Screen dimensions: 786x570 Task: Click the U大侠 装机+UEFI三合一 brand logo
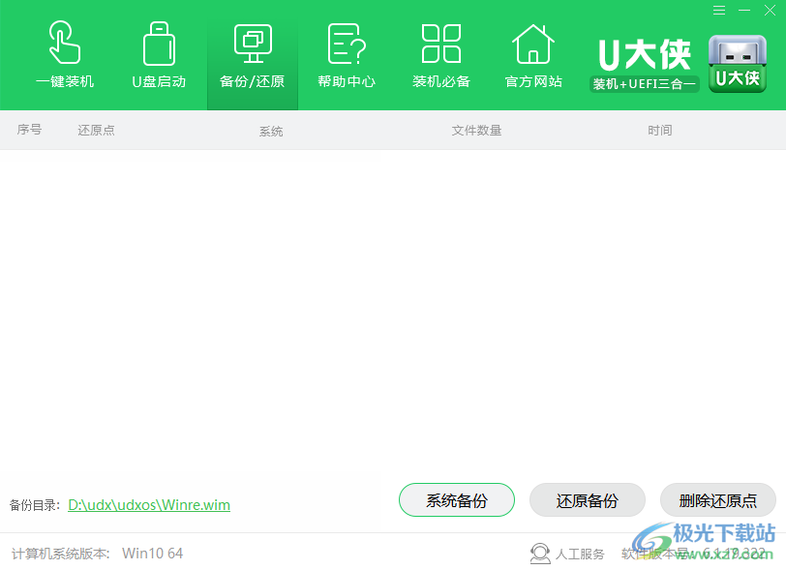tap(645, 64)
